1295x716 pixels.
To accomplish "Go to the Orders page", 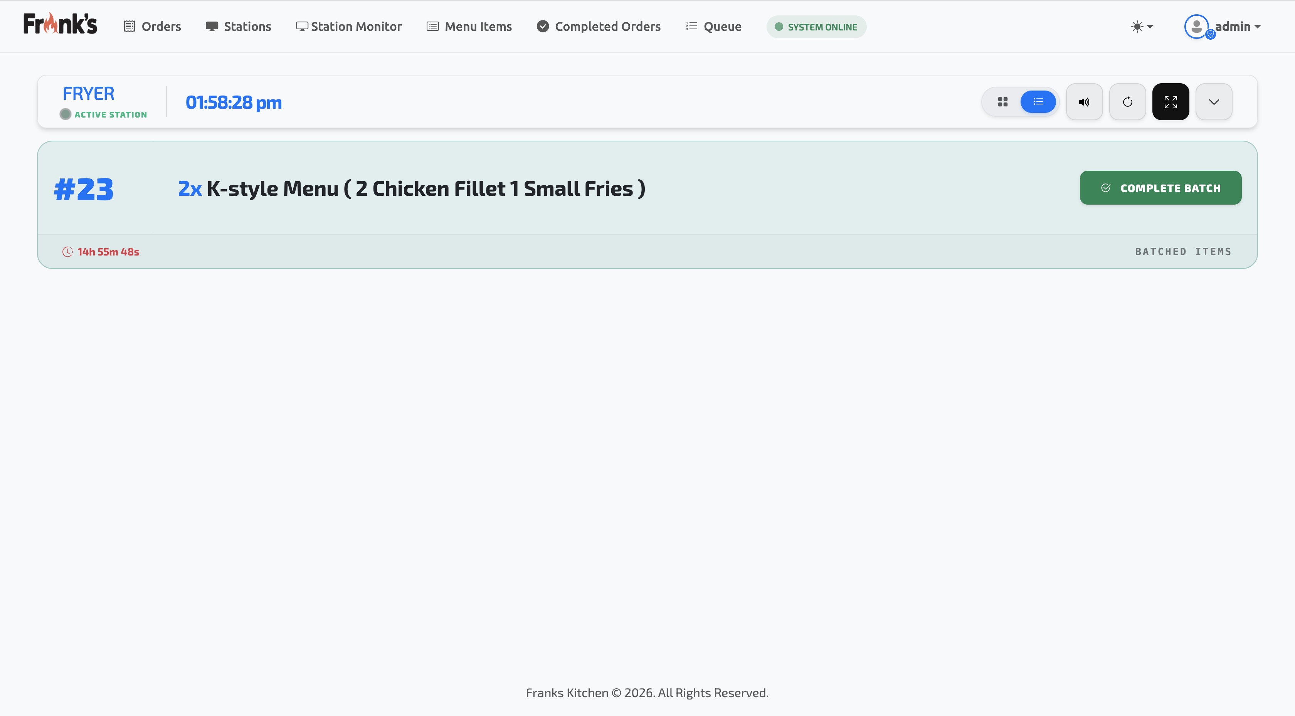I will [x=152, y=27].
